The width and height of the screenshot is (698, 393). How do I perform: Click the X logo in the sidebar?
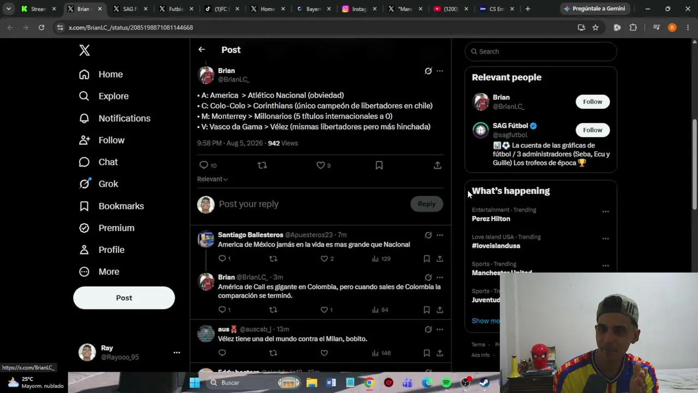[85, 50]
